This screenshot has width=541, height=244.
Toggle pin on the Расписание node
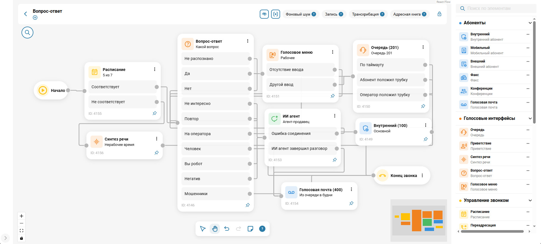pyautogui.click(x=154, y=113)
